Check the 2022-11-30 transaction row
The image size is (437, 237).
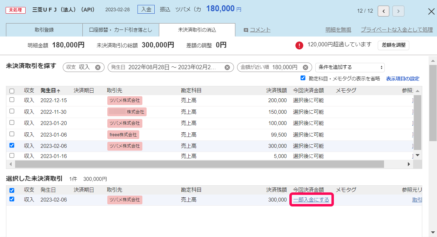pyautogui.click(x=12, y=111)
